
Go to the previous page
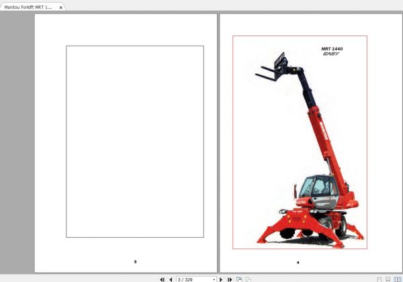171,279
